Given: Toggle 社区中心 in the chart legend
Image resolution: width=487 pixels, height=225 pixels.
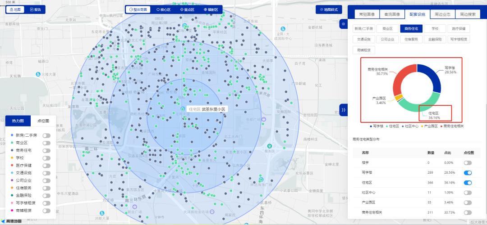Looking at the screenshot, I should pos(411,126).
